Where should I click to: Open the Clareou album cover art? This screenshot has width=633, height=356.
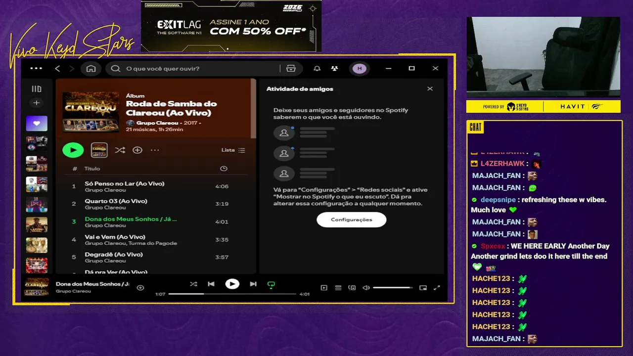click(91, 112)
